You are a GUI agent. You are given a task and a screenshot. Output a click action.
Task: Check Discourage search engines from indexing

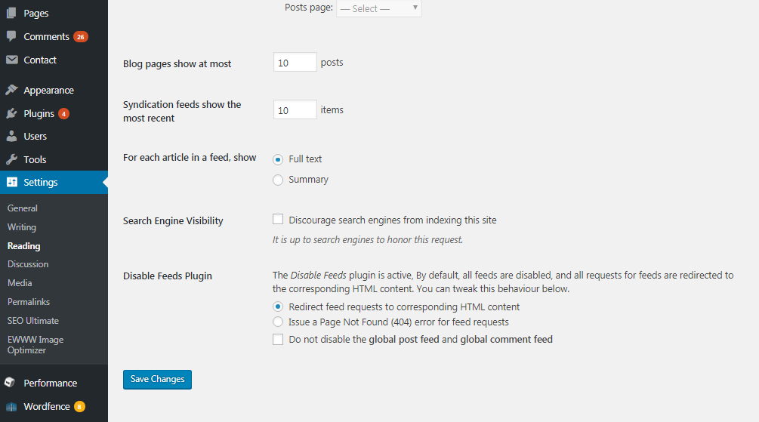click(278, 219)
